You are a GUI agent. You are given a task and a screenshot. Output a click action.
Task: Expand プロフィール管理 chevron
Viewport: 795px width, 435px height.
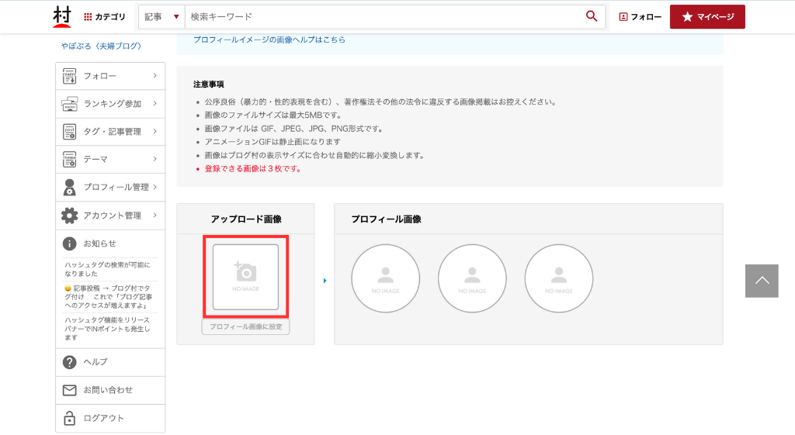click(x=155, y=187)
